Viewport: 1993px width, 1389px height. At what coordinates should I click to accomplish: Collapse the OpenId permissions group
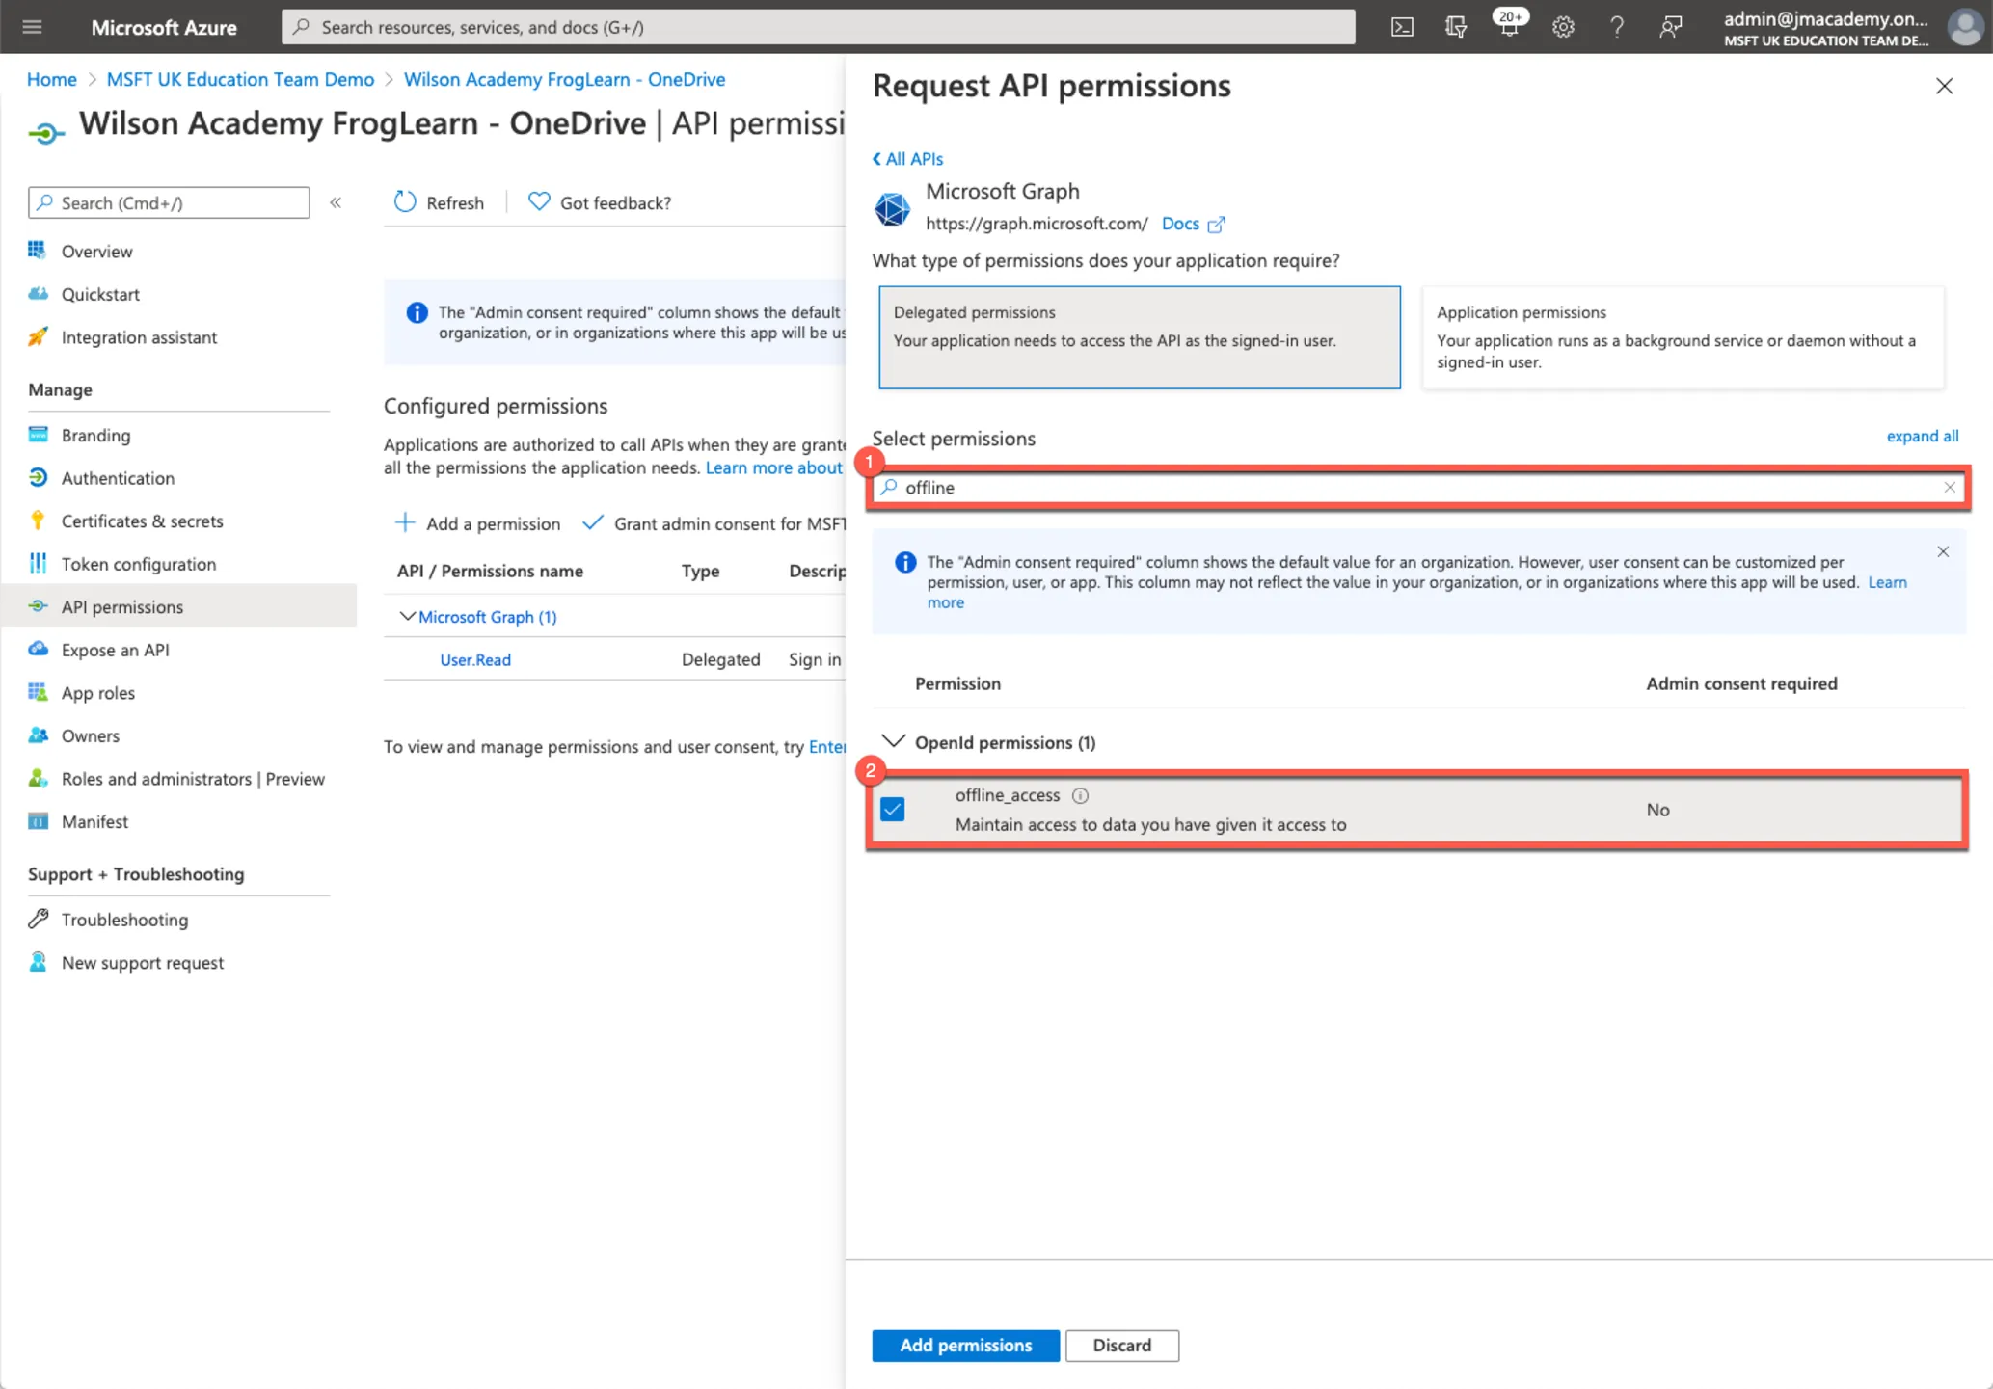pos(894,741)
